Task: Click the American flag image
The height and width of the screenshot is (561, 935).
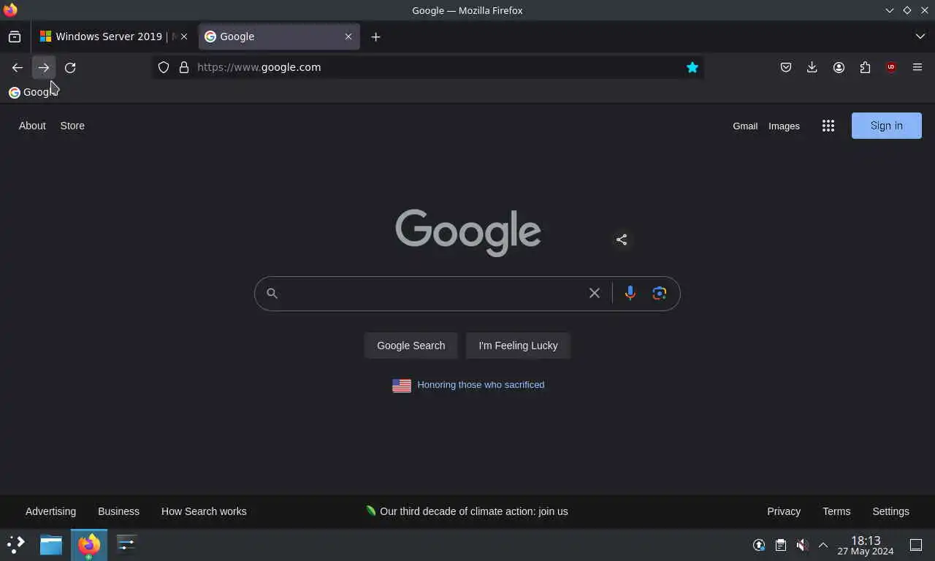Action: (x=402, y=385)
